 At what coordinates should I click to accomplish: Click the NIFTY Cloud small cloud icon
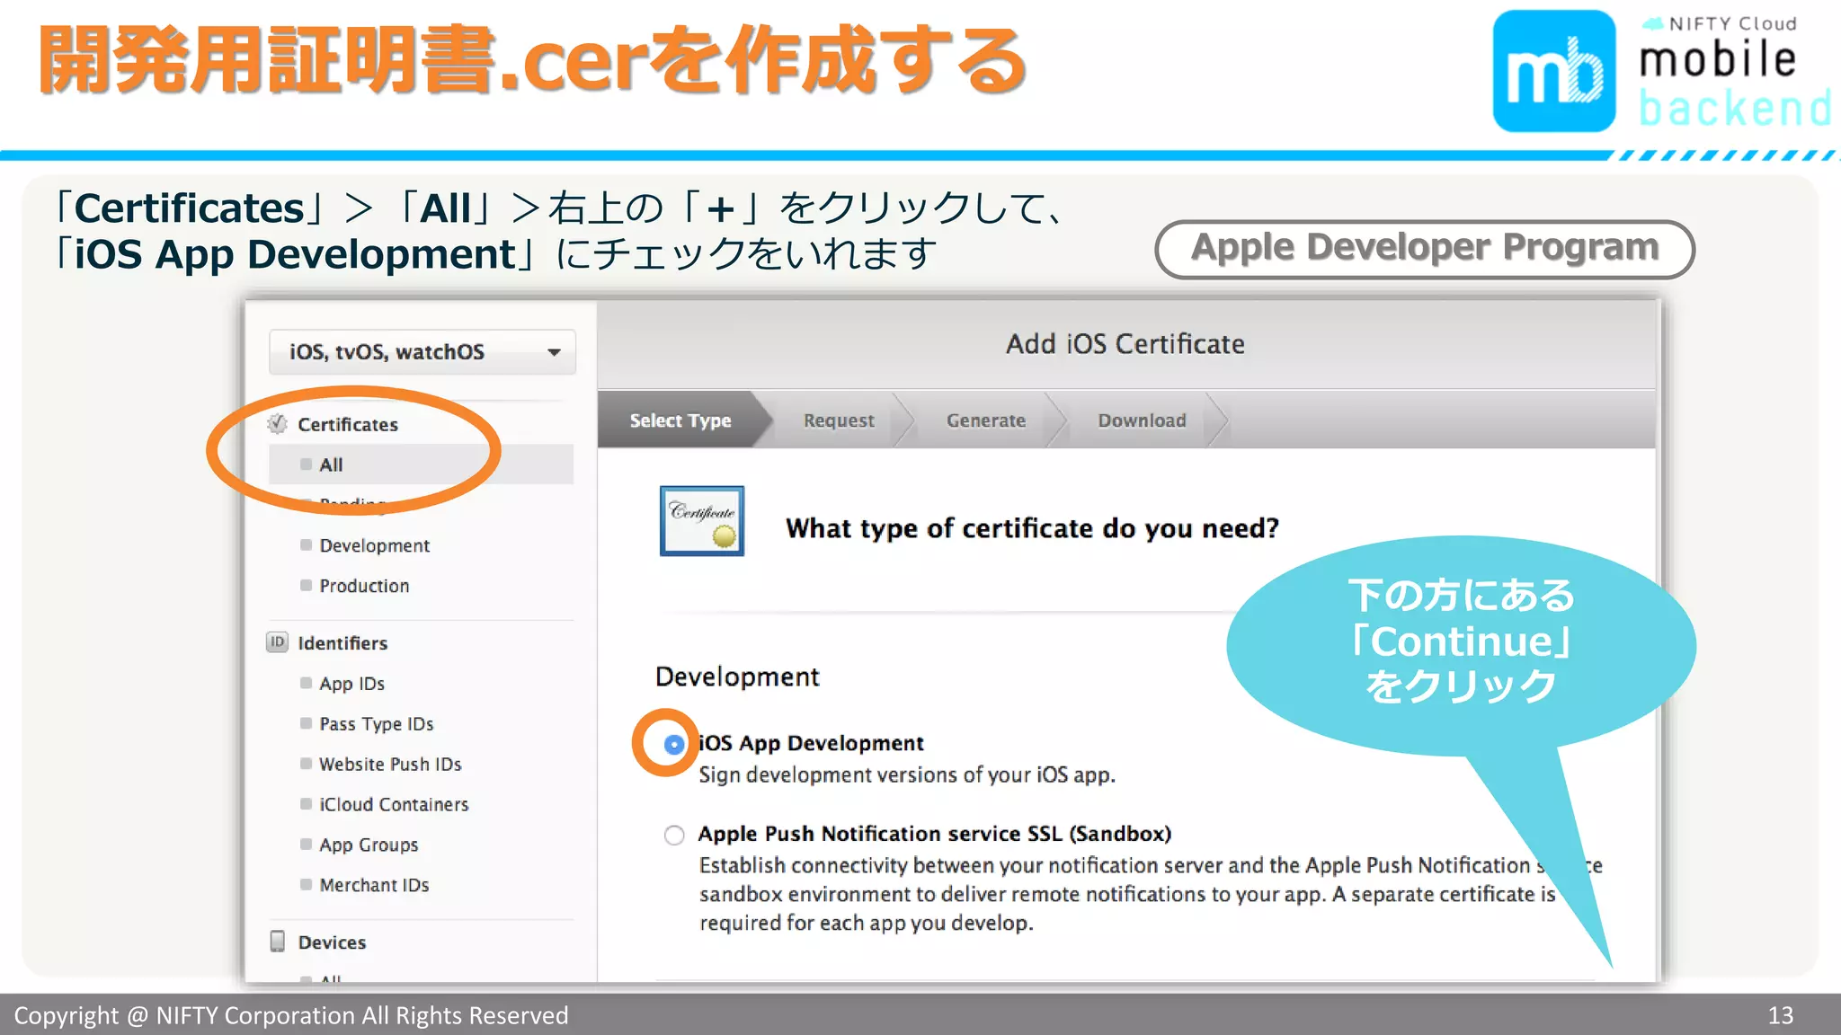(1652, 23)
